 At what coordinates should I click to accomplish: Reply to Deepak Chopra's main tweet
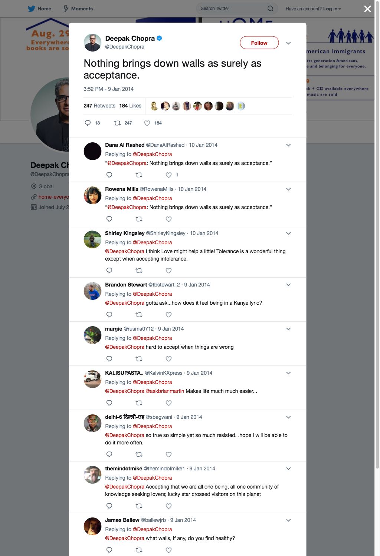coord(88,123)
